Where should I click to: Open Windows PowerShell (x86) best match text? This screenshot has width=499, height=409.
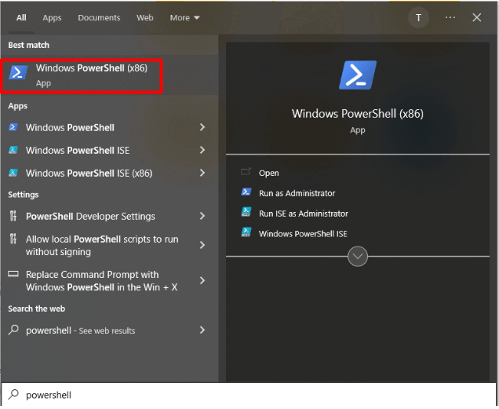pyautogui.click(x=91, y=68)
